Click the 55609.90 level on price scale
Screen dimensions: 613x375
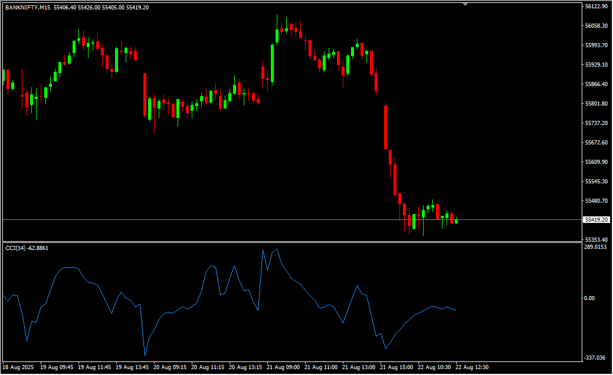point(596,162)
